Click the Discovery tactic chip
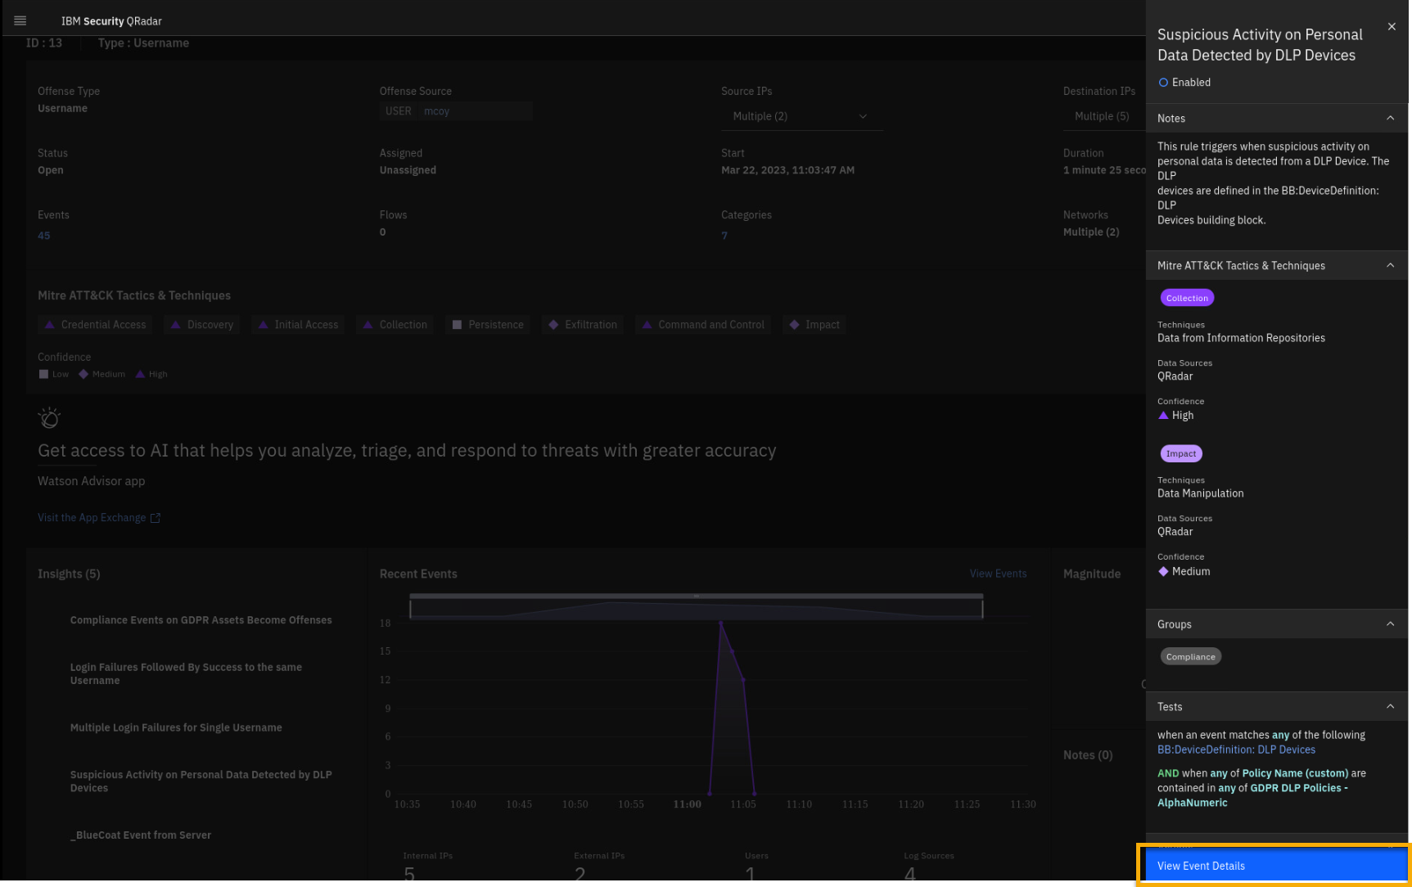The height and width of the screenshot is (887, 1412). (x=202, y=325)
